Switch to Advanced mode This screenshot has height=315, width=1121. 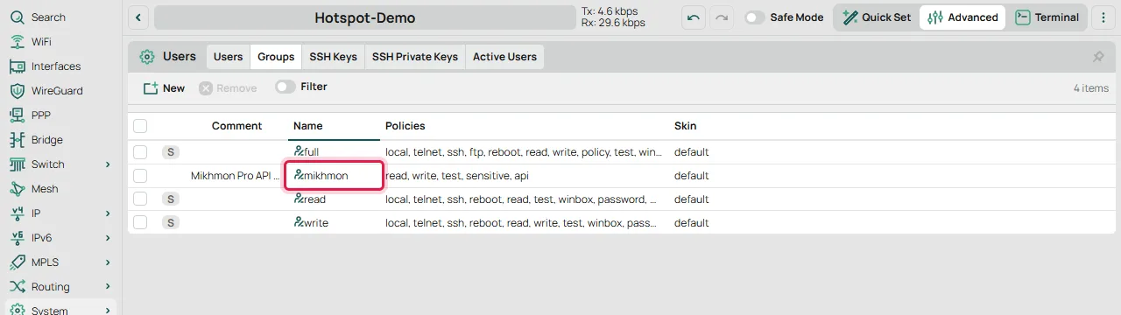coord(962,17)
